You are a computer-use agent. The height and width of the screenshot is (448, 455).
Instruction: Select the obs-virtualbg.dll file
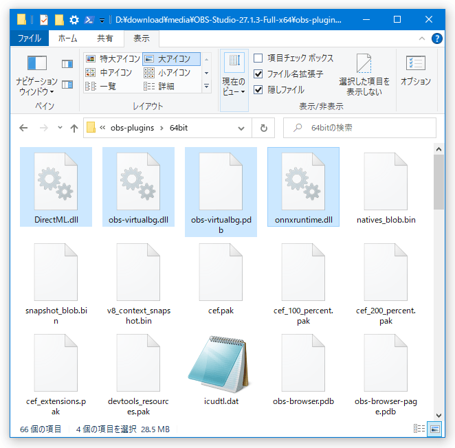138,187
